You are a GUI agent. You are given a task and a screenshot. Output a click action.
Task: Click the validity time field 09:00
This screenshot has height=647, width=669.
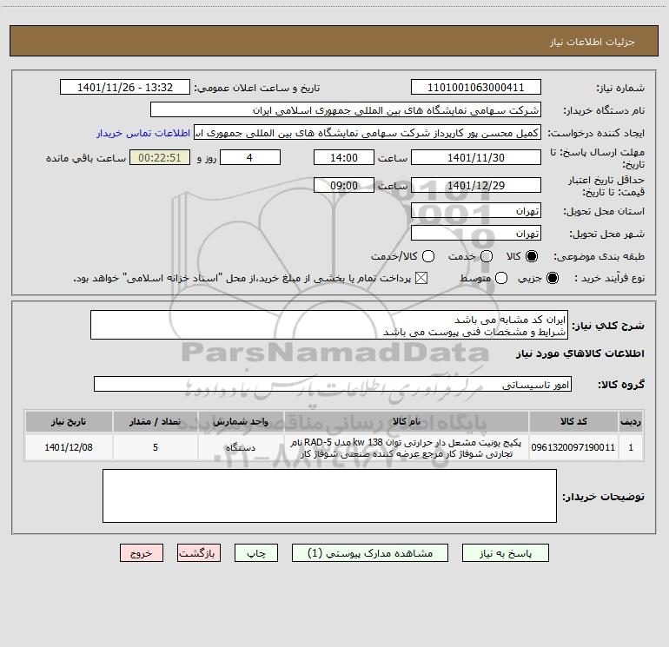(344, 185)
